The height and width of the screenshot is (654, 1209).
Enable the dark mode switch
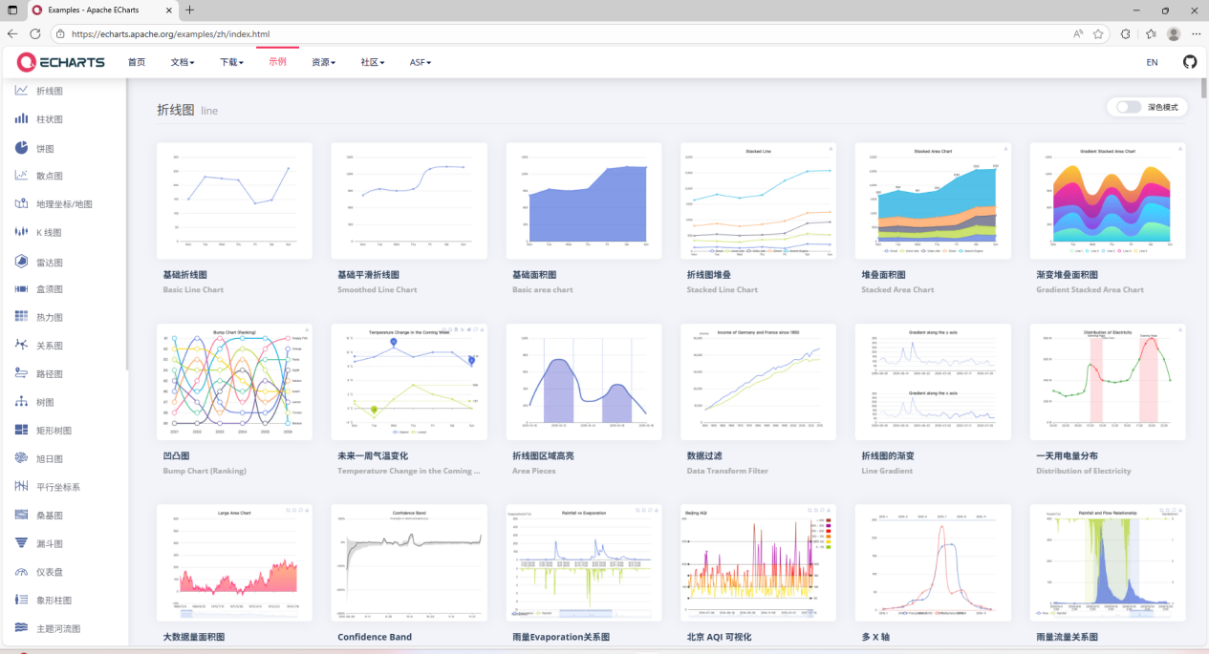pos(1129,107)
